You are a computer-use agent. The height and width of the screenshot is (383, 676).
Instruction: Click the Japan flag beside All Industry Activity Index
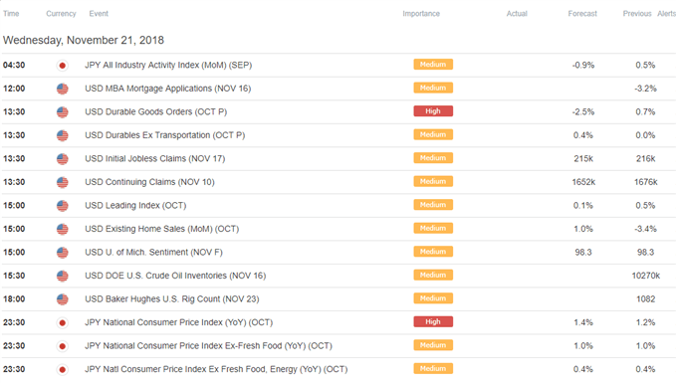63,66
